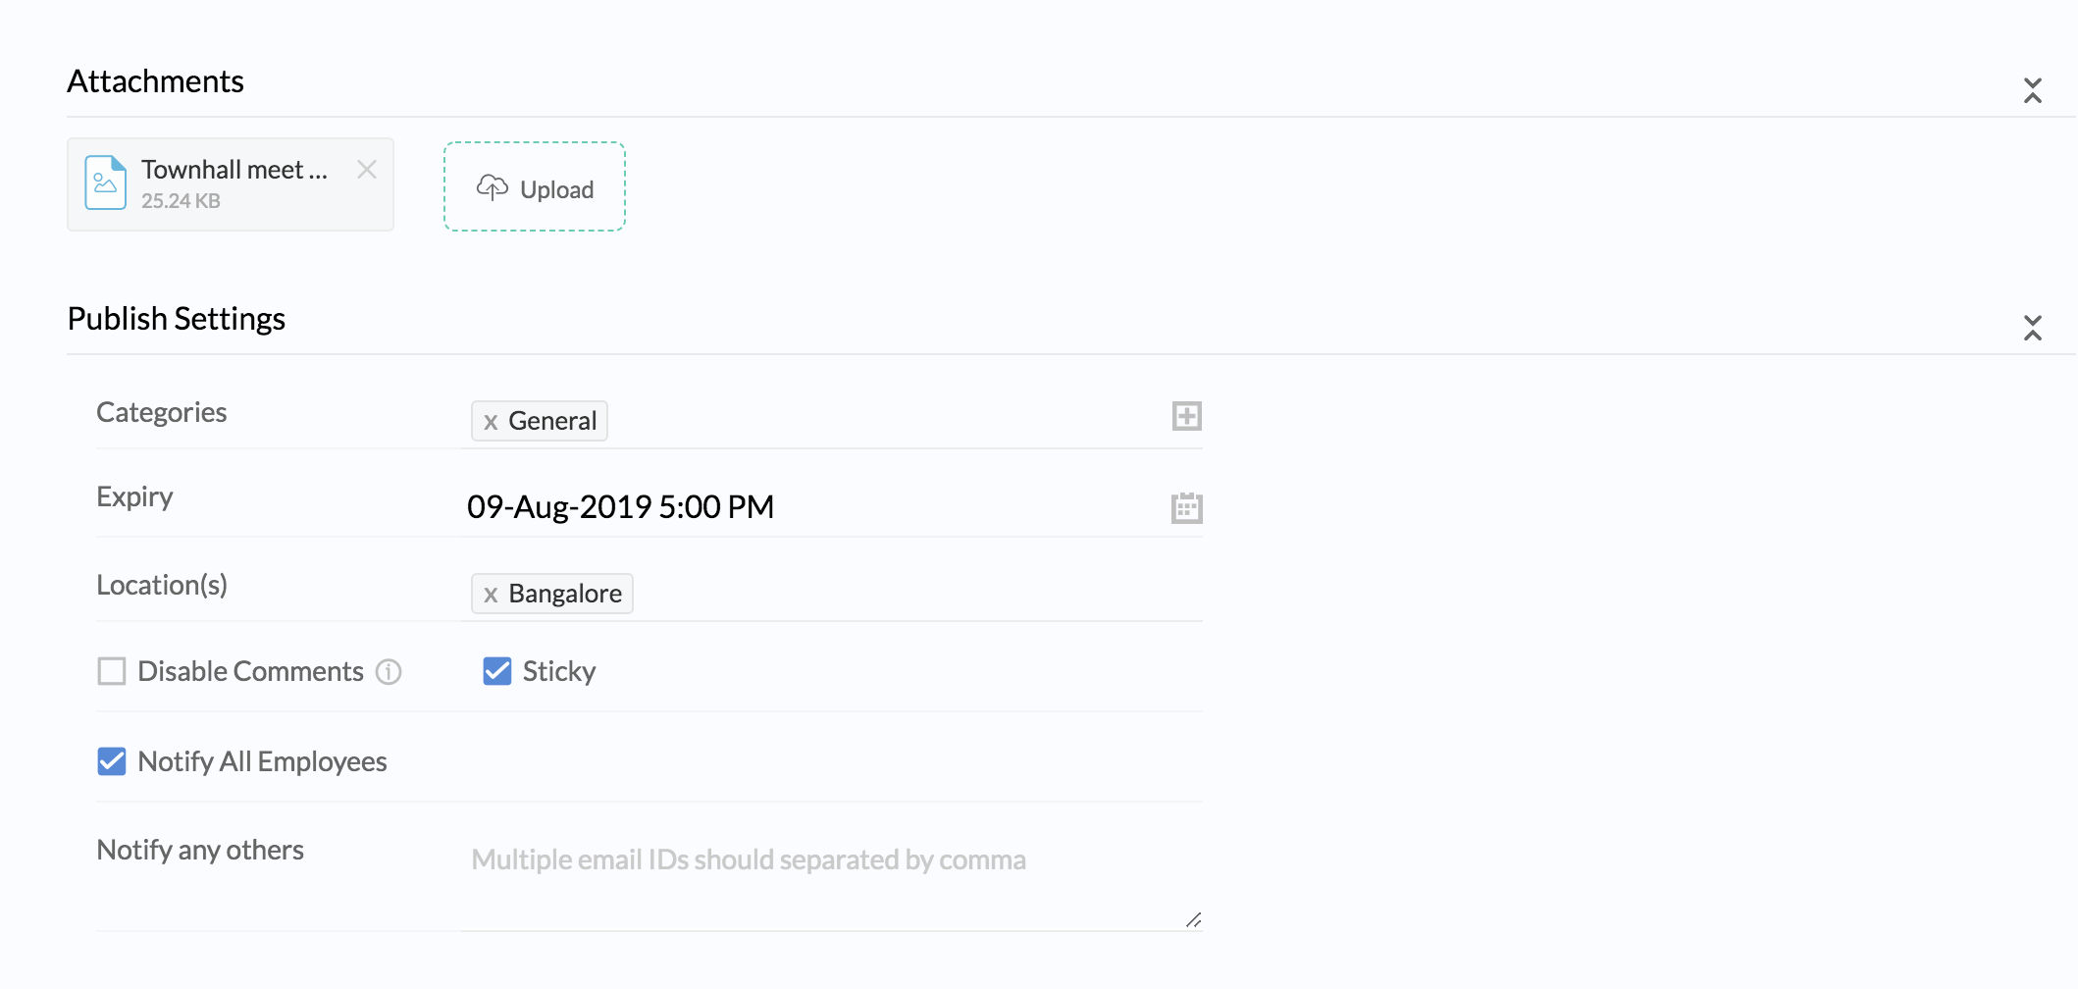Click the Categories field empty area

tap(883, 421)
